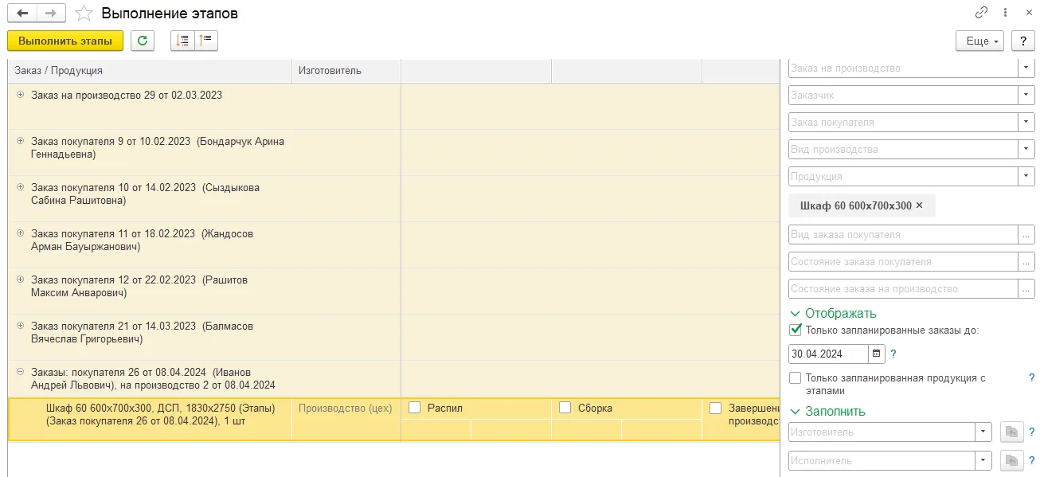Screen dimensions: 1040x477
Task: Open the Заказчик filter dropdown
Action: (x=1026, y=95)
